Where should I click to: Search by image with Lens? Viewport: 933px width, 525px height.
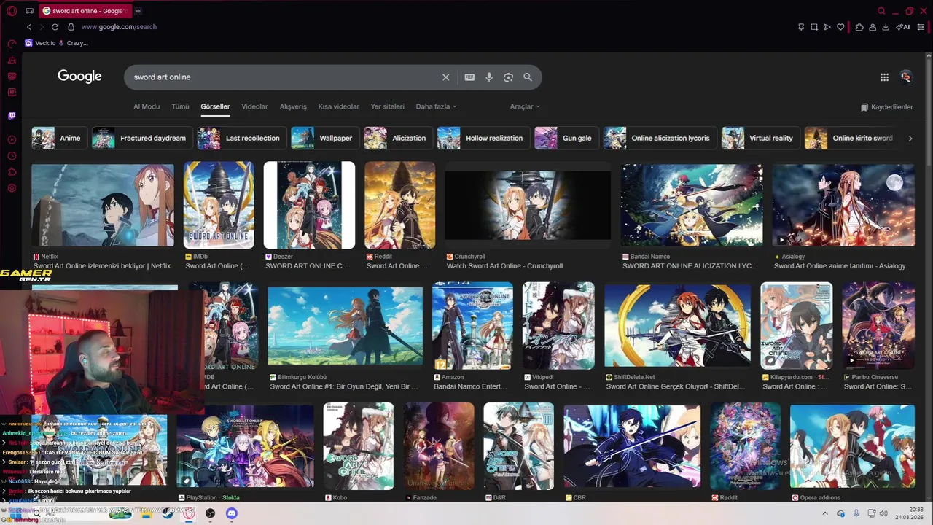509,77
